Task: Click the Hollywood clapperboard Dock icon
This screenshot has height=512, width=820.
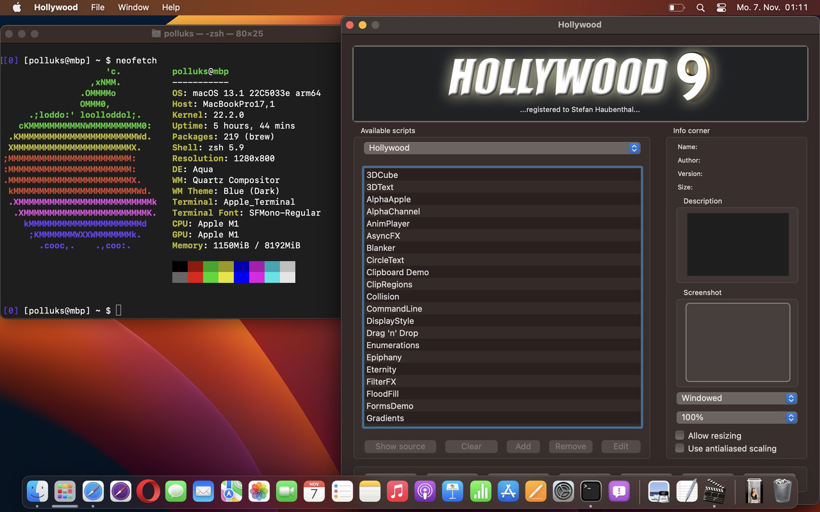Action: click(x=714, y=492)
